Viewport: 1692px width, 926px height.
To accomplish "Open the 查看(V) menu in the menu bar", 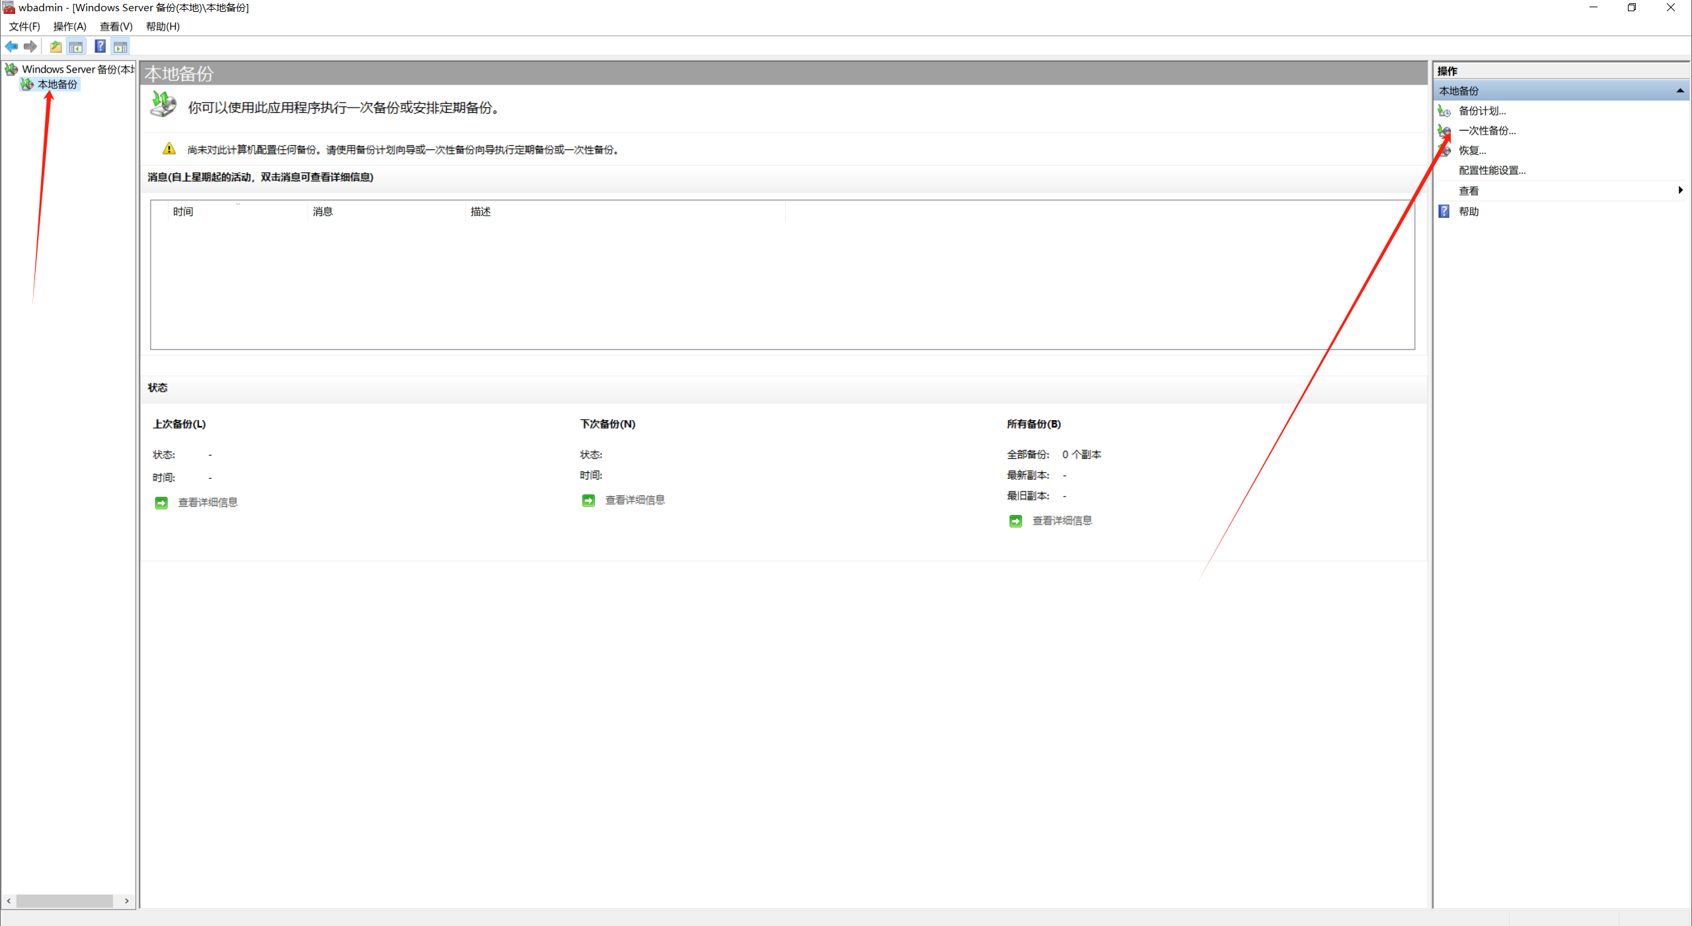I will click(116, 26).
